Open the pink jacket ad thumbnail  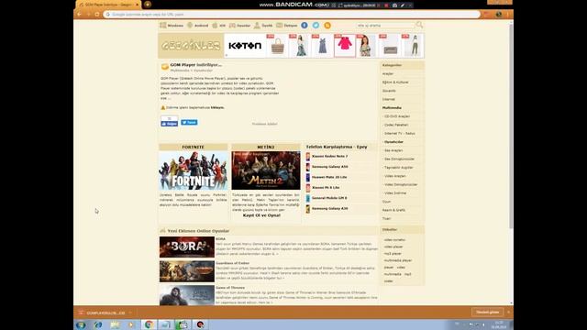click(345, 46)
